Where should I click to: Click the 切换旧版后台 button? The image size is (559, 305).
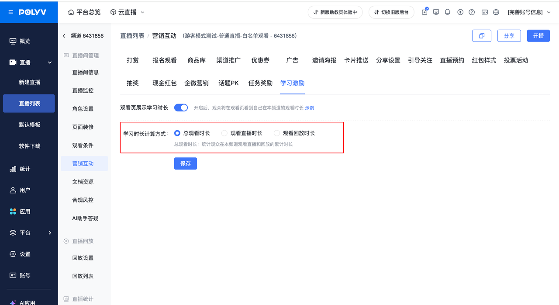391,12
